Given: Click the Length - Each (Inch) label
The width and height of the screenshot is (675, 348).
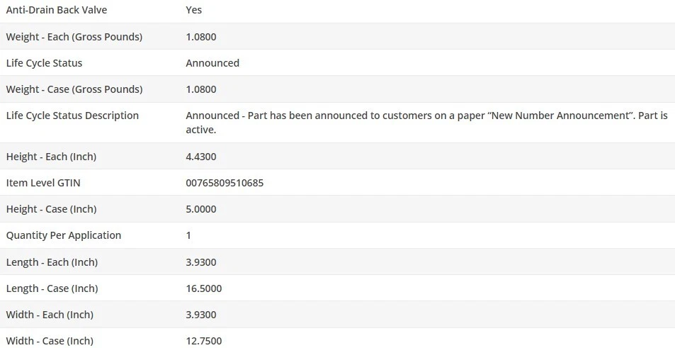Looking at the screenshot, I should (x=52, y=262).
